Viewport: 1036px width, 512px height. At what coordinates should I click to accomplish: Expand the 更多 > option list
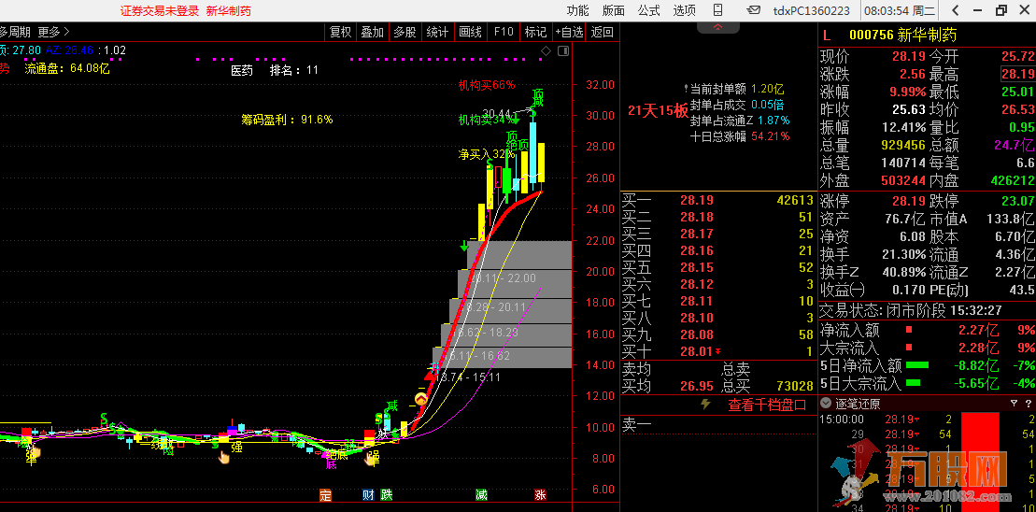point(53,32)
